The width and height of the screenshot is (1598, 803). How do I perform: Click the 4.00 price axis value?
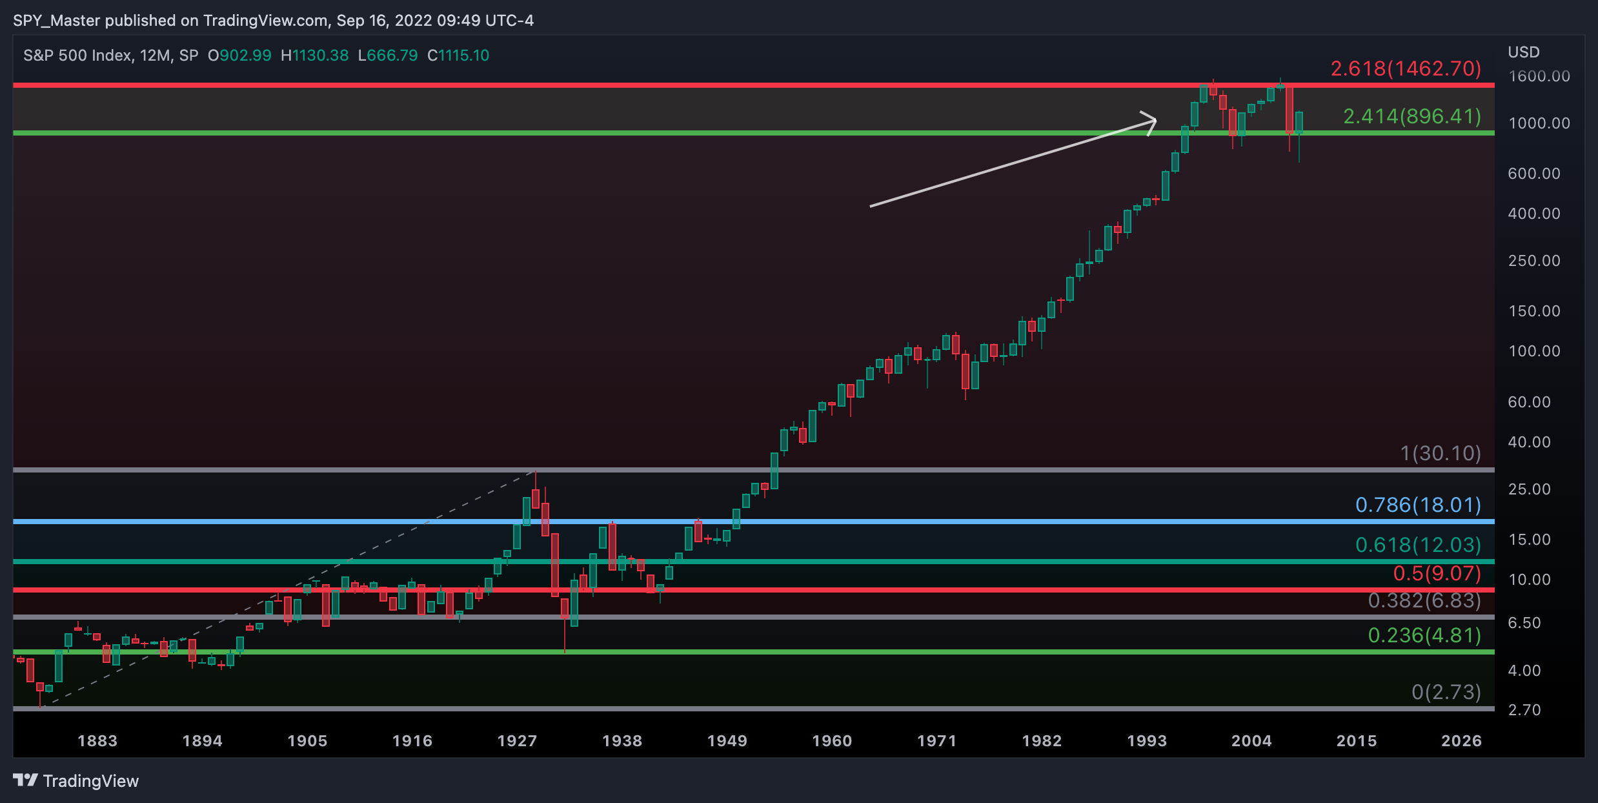(x=1524, y=671)
